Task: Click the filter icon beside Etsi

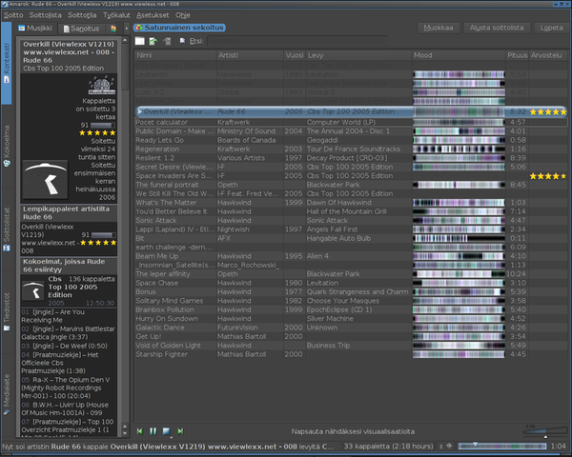Action: click(x=182, y=41)
